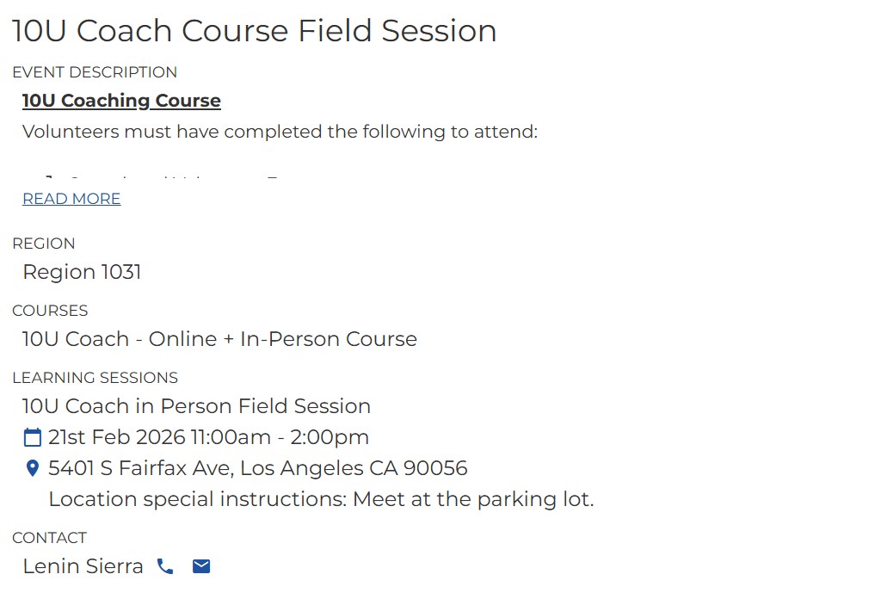Click the calendar icon next to the date
Viewport: 881px width, 599px height.
pos(32,437)
